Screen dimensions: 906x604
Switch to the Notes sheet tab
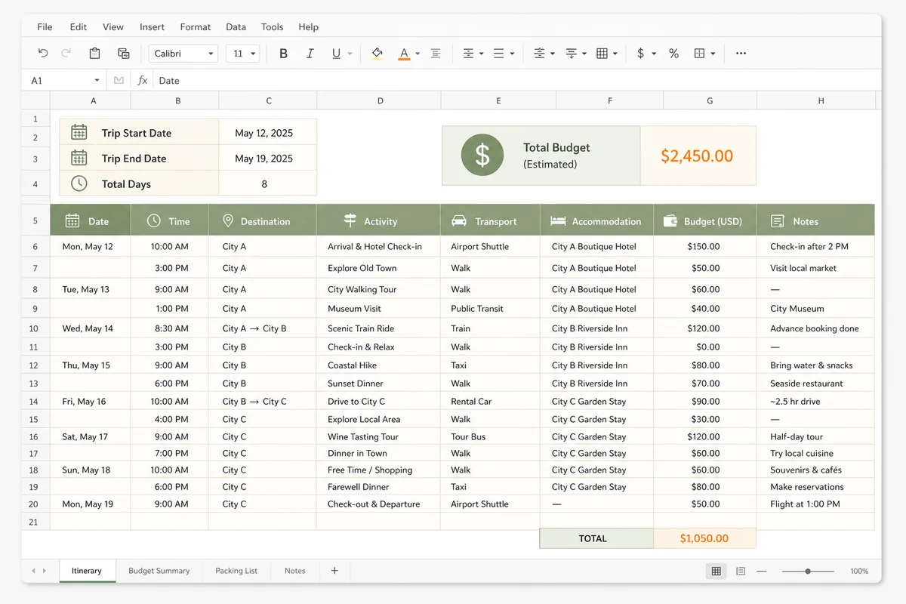pos(295,571)
